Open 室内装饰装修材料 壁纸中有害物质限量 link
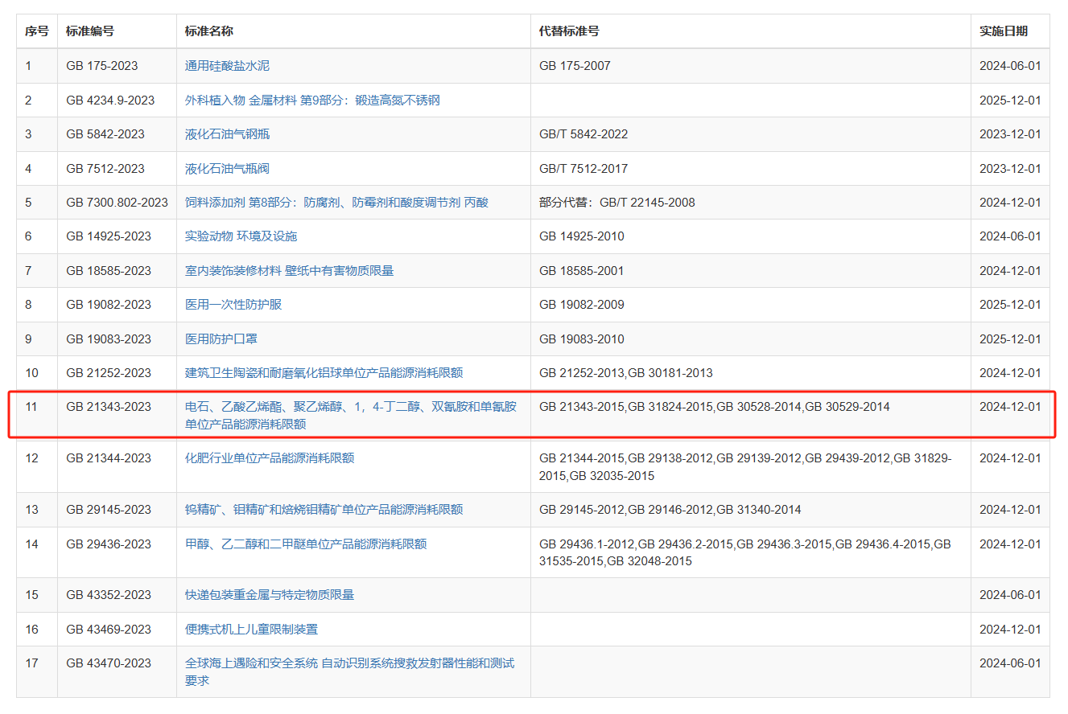 pos(289,271)
